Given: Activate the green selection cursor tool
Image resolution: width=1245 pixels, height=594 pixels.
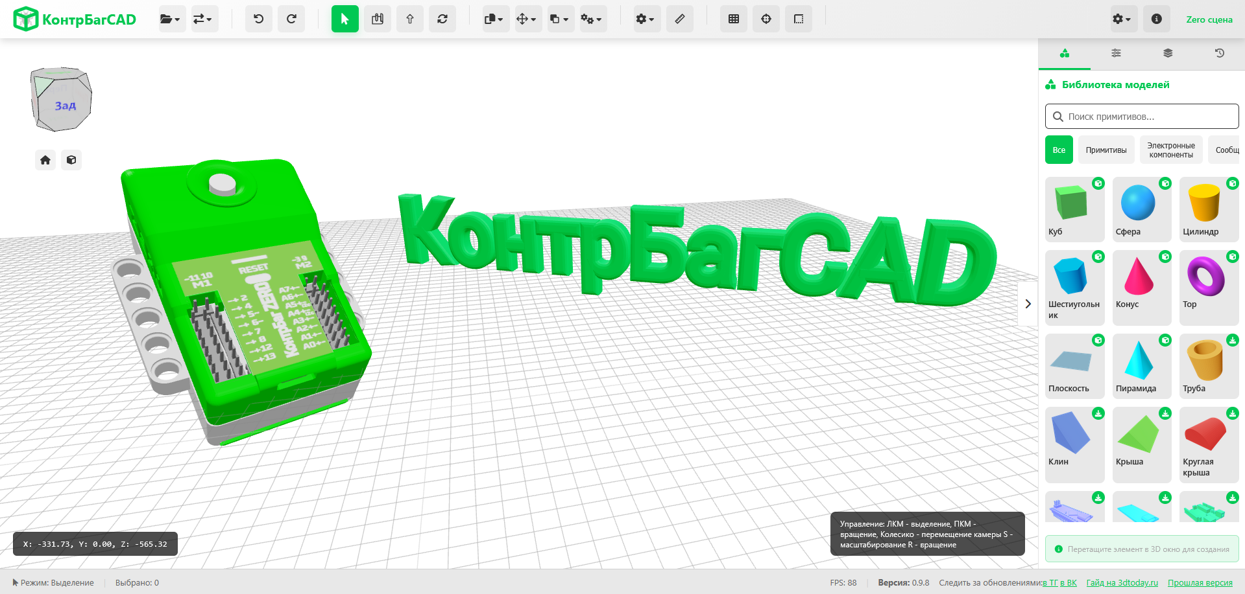Looking at the screenshot, I should coord(344,19).
